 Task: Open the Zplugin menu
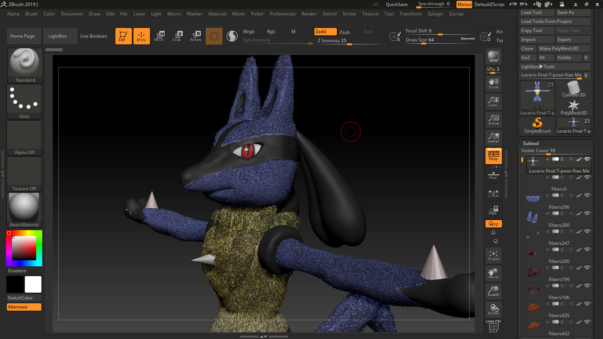pyautogui.click(x=436, y=14)
